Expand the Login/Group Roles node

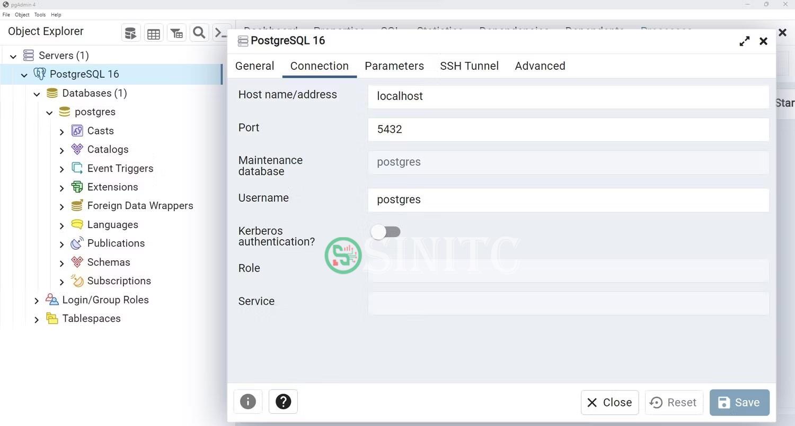tap(37, 301)
